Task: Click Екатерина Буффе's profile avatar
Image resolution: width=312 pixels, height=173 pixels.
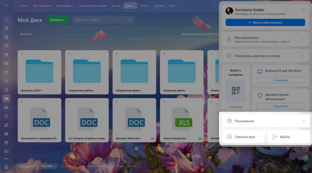Action: point(229,11)
